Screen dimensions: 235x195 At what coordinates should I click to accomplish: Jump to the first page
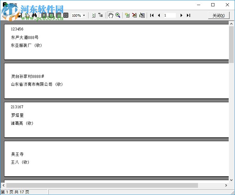pos(152,15)
